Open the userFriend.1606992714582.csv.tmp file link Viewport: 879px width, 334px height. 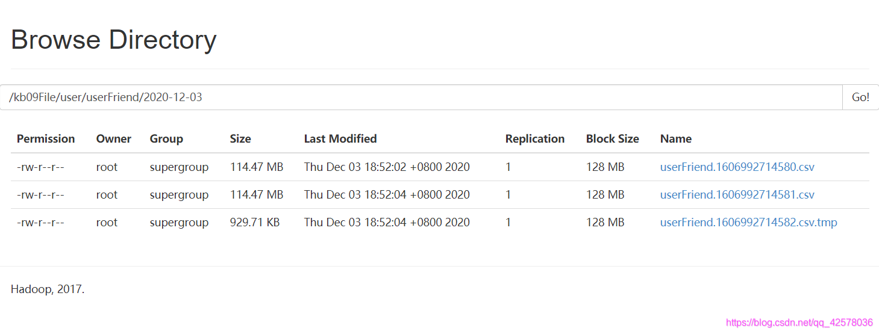748,222
